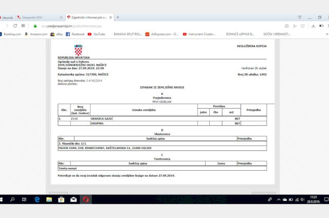The image size is (329, 218).
Task: Open the DOMAĆE LEPINJE bookmark
Action: (240, 34)
